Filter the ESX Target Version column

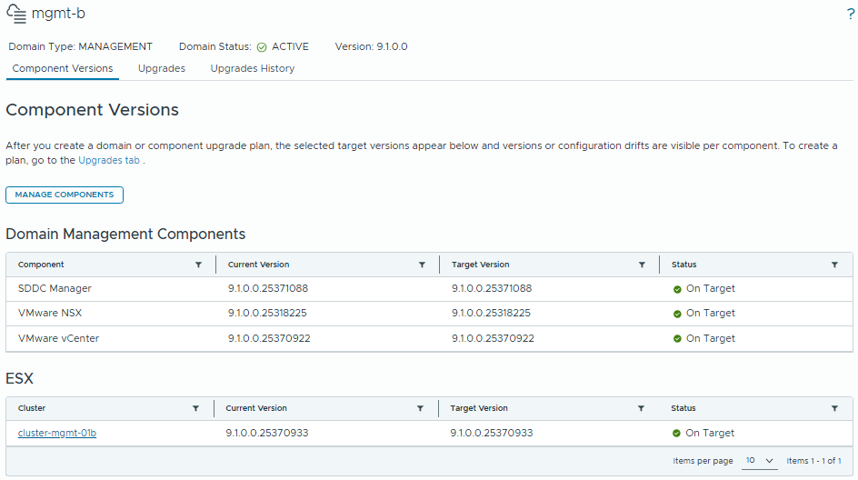click(x=641, y=408)
